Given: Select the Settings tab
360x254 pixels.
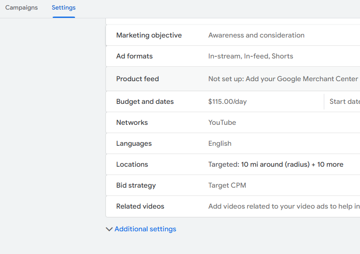Looking at the screenshot, I should [x=64, y=8].
